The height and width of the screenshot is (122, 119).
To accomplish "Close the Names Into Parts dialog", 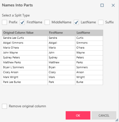I will pos(113,5).
